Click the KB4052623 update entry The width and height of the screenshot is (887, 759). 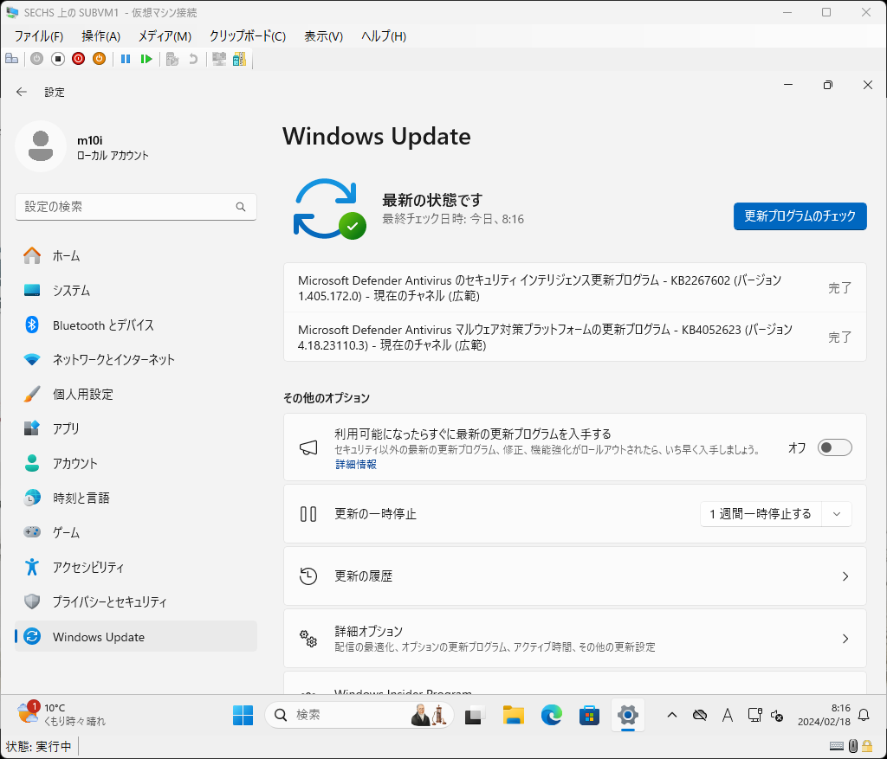point(575,338)
